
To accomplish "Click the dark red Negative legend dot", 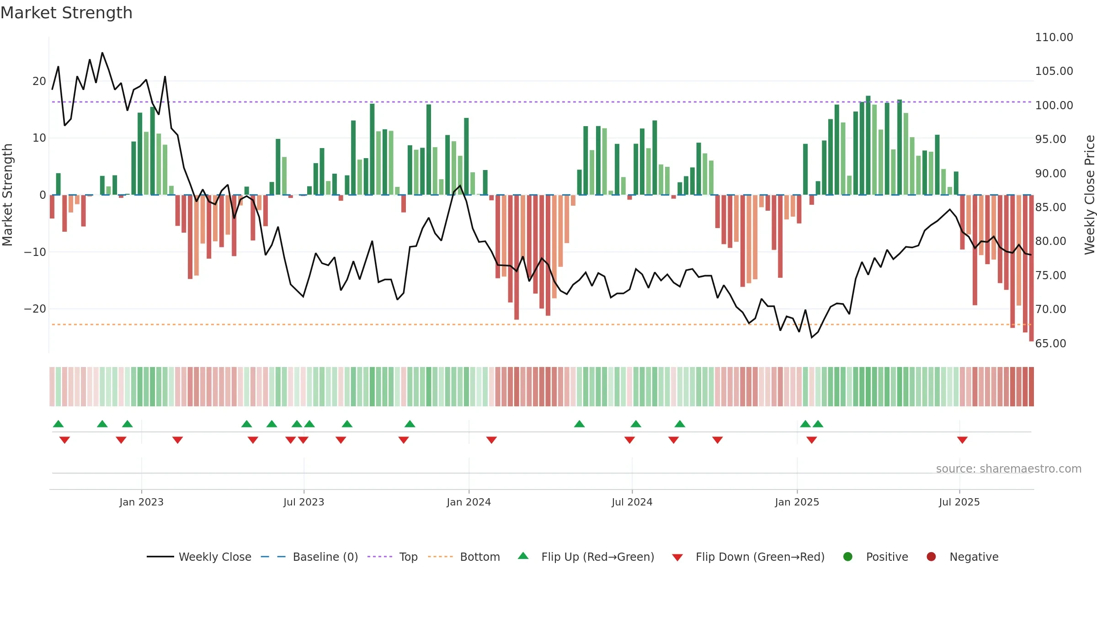I will [931, 557].
